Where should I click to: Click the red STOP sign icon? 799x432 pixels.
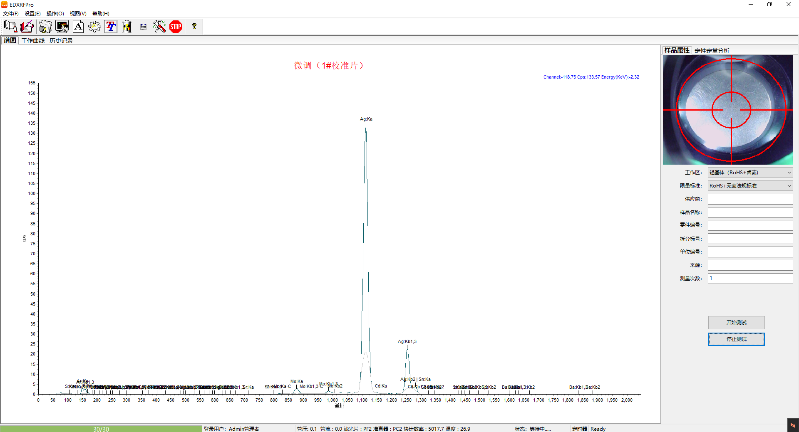(176, 27)
